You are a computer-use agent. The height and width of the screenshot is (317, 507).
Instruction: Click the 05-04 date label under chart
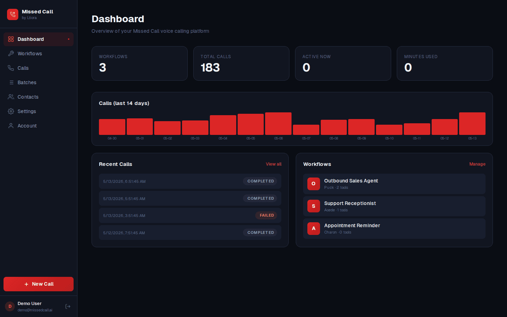(x=223, y=138)
